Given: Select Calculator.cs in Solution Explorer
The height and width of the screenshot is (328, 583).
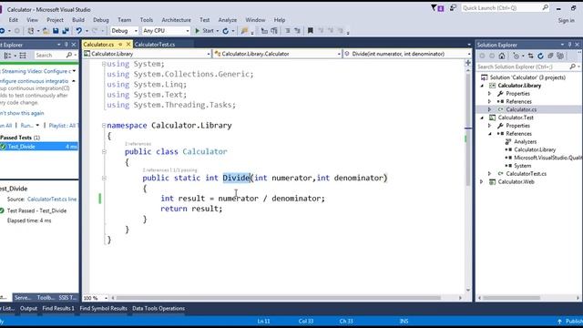Looking at the screenshot, I should [521, 109].
